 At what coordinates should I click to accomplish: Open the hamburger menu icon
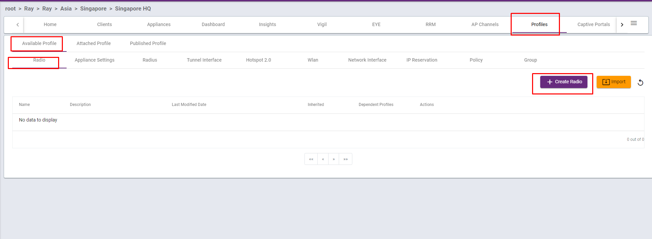tap(634, 23)
